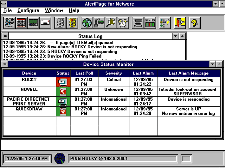Image resolution: width=225 pixels, height=168 pixels.
Task: Click log line '0 page(s) 0 EMail(s) queued'
Action: [x=58, y=43]
